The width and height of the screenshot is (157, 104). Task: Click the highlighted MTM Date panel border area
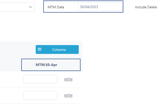click(83, 7)
